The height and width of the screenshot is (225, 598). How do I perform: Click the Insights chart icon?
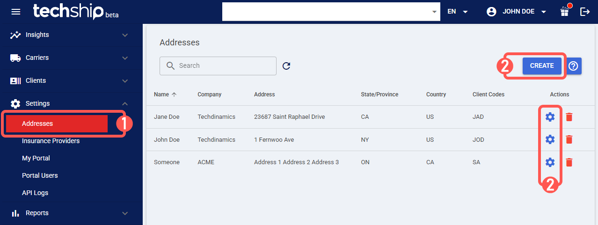click(15, 35)
